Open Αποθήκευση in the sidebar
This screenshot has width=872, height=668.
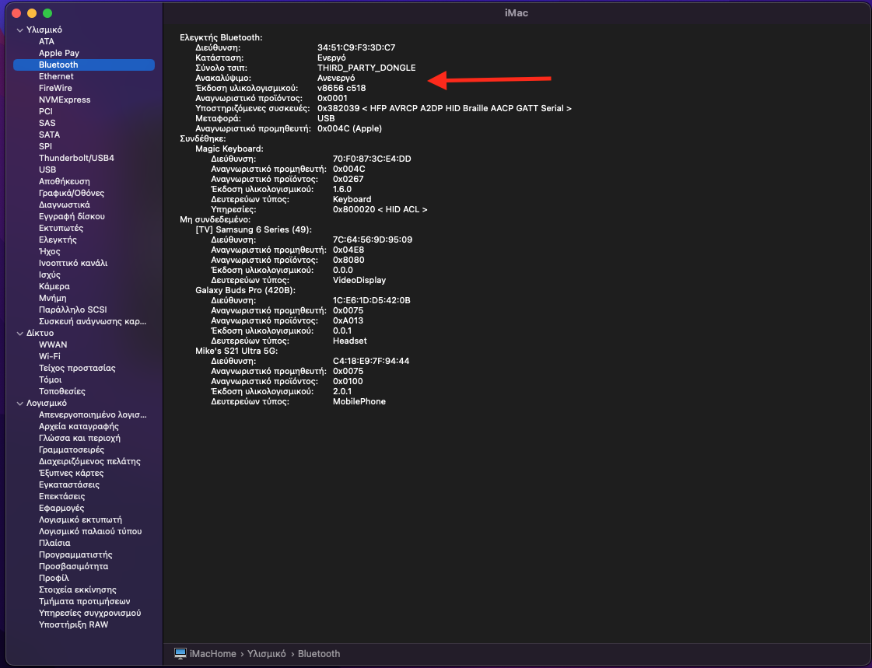(x=65, y=182)
